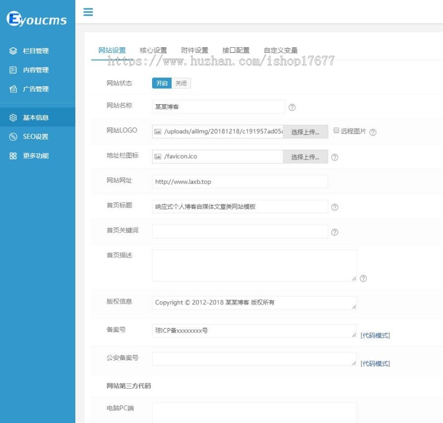The image size is (443, 423).
Task: Click the 版权信息 label
Action: (x=119, y=301)
